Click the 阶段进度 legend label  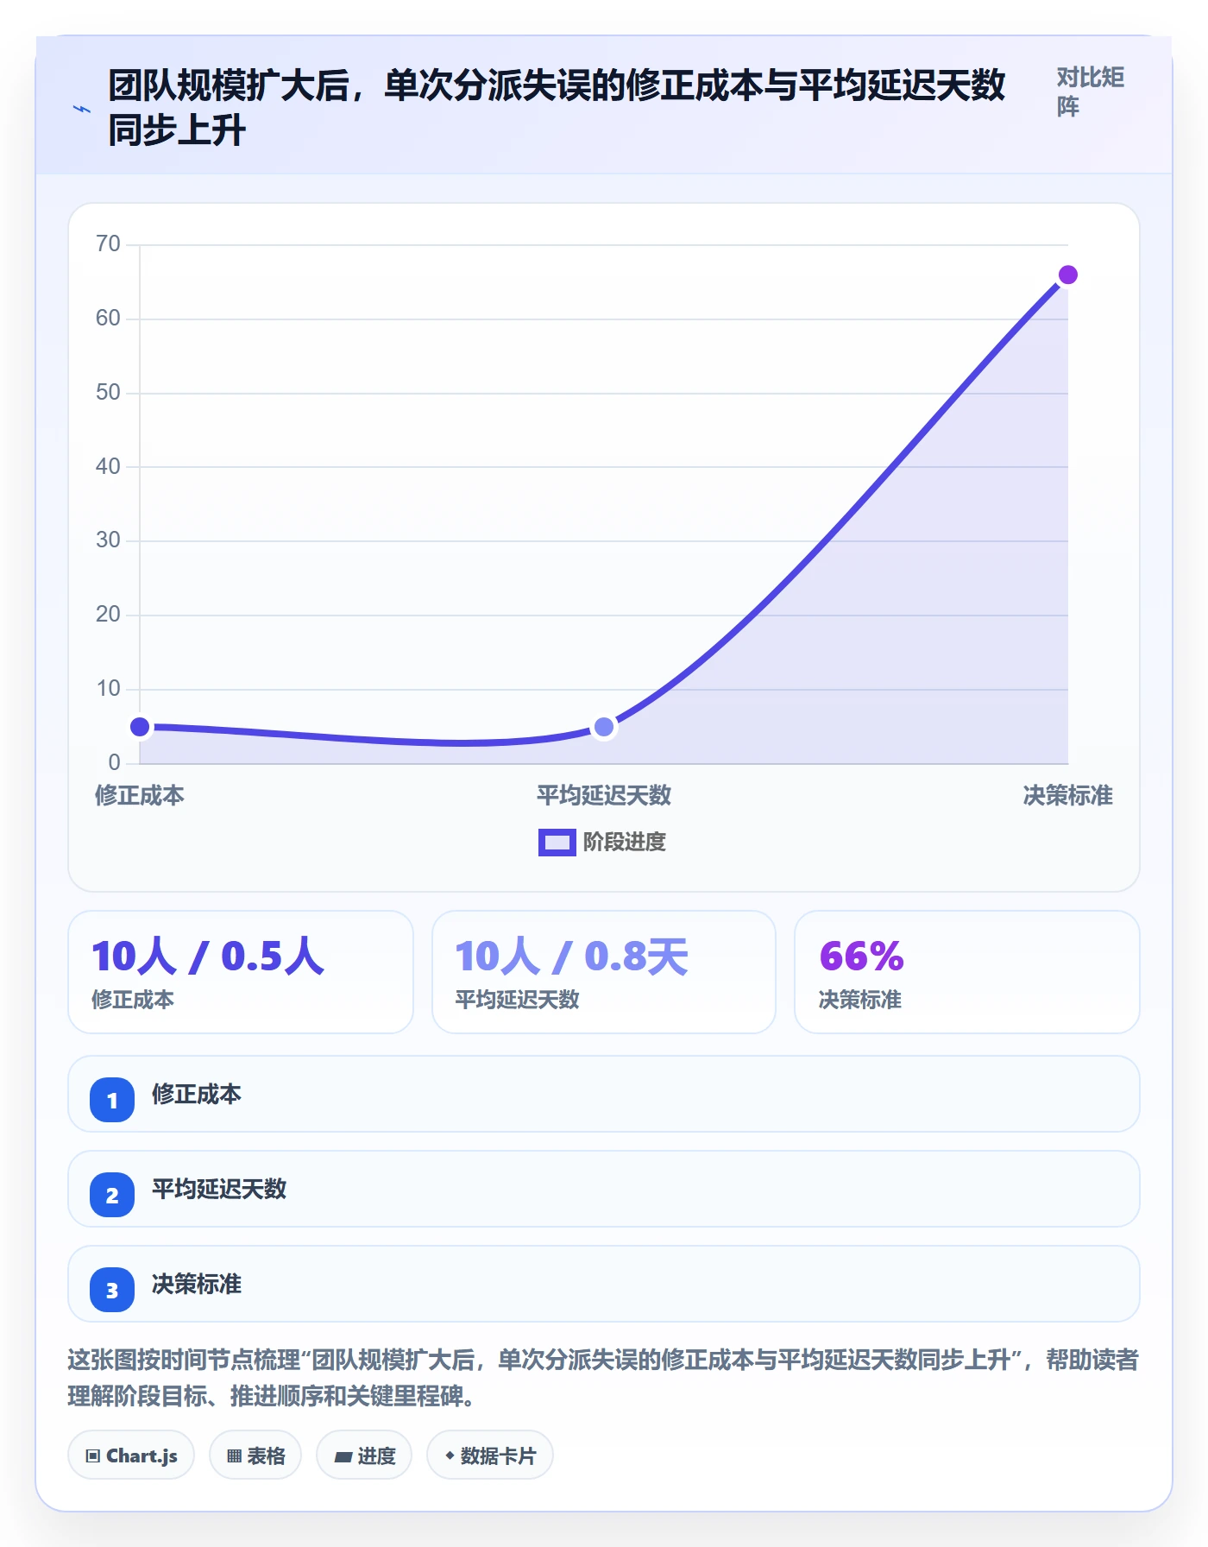[x=624, y=842]
